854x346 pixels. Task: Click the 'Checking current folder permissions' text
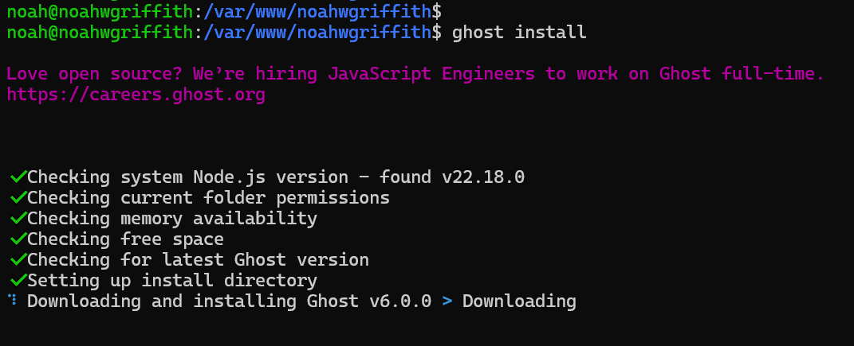[209, 198]
